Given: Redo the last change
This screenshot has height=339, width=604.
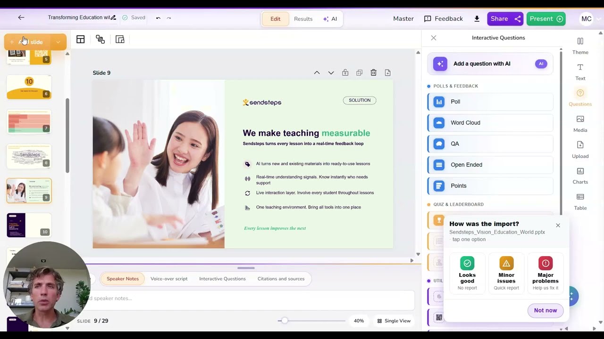Looking at the screenshot, I should click(169, 18).
